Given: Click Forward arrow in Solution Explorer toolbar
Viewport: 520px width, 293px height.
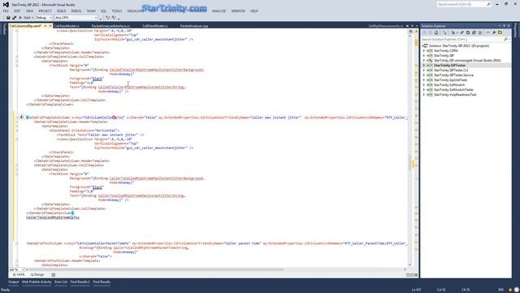Looking at the screenshot, I should (431, 33).
